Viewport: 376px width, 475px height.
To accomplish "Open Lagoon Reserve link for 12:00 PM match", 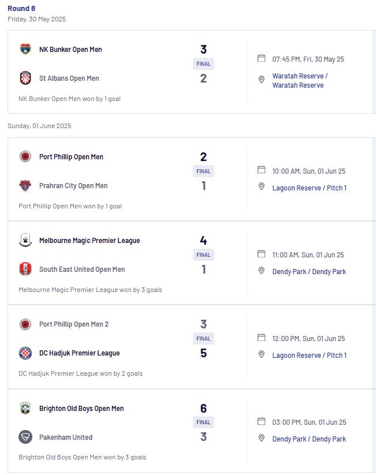I will tap(310, 356).
